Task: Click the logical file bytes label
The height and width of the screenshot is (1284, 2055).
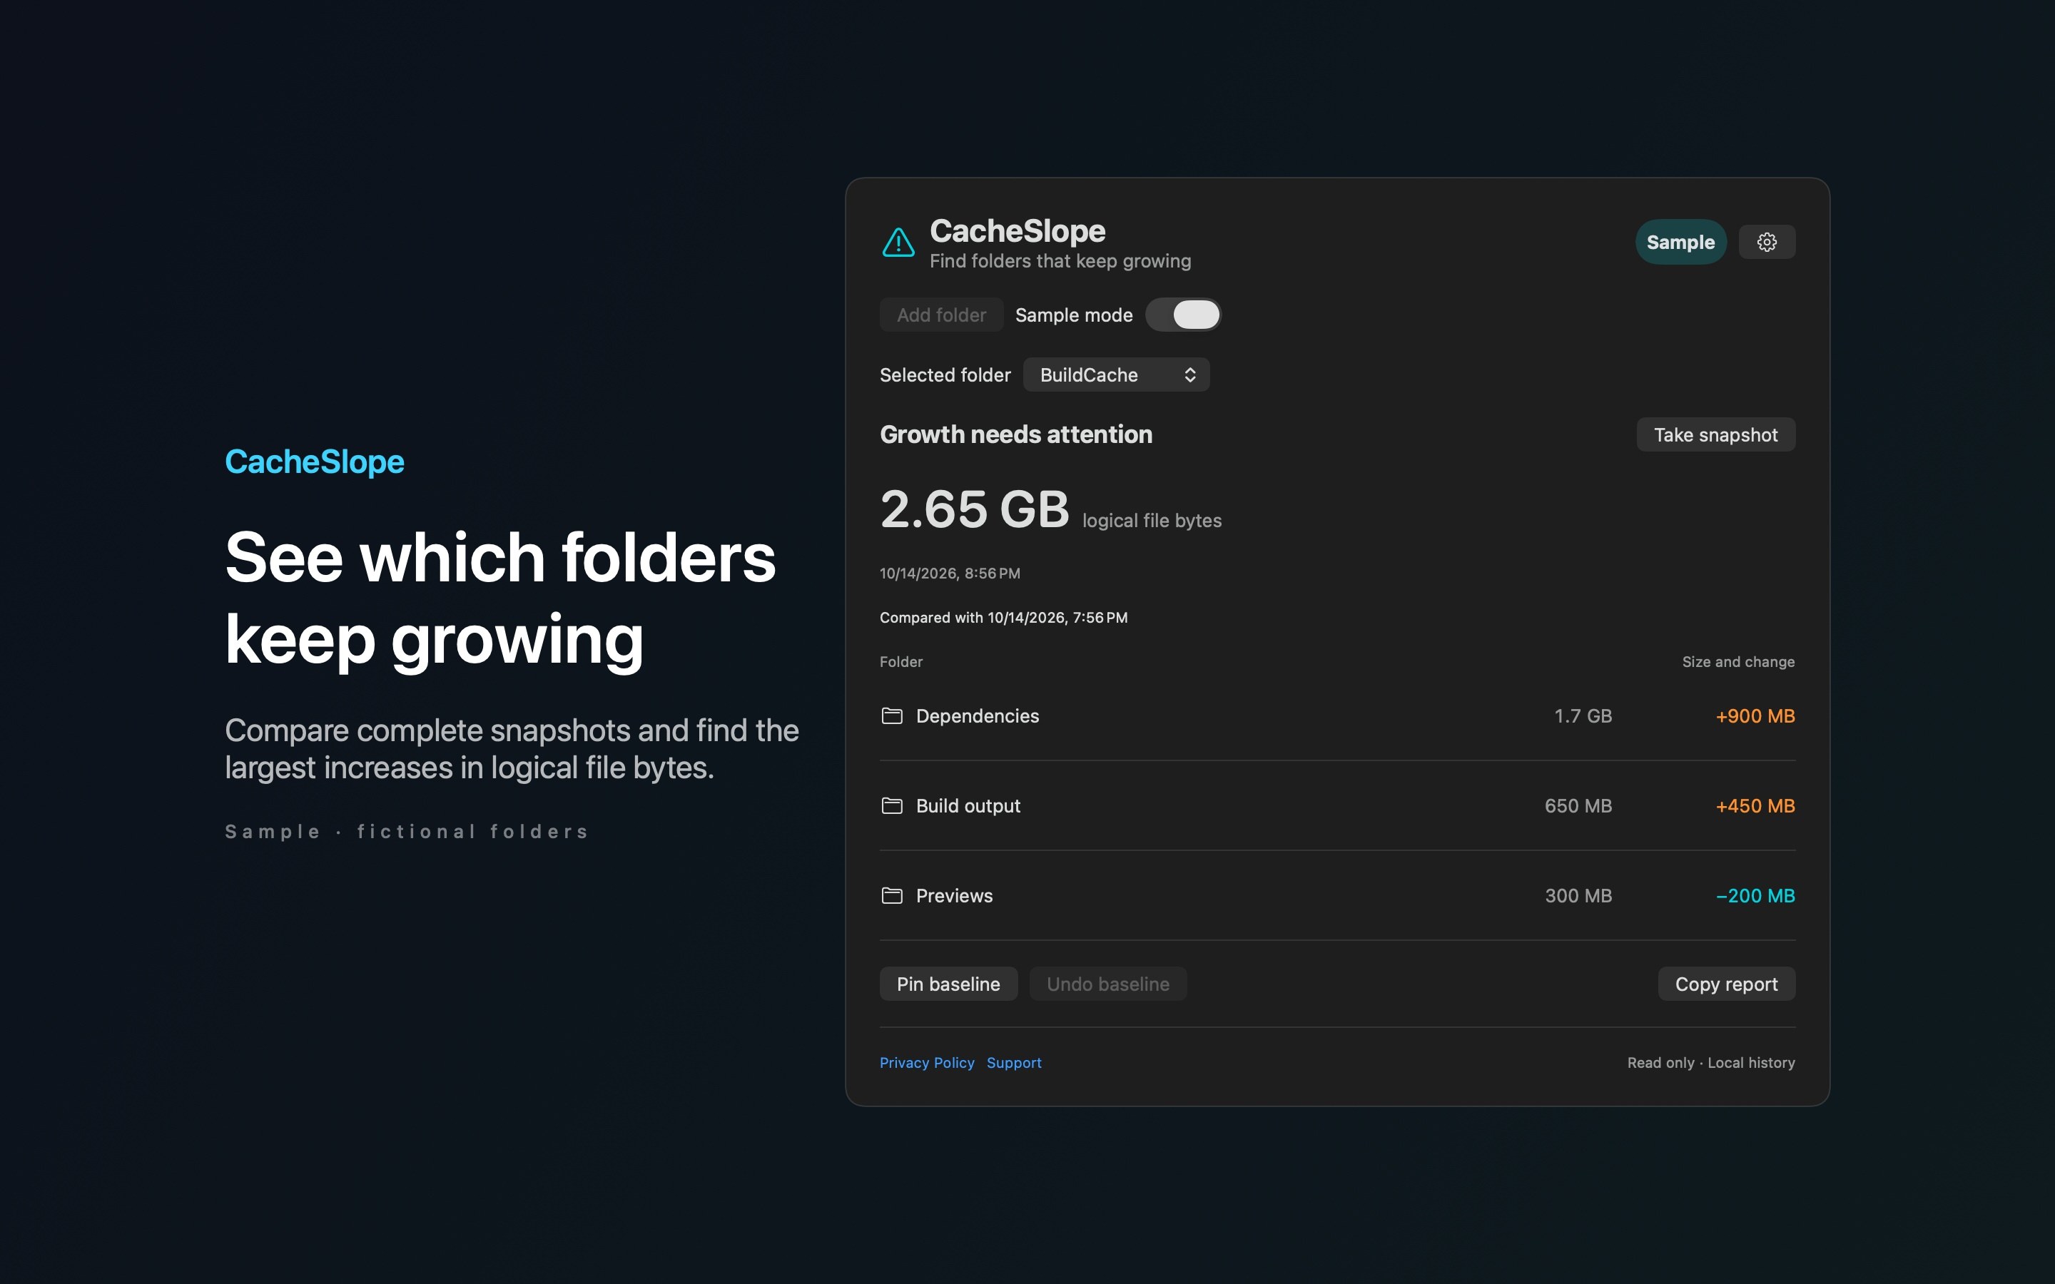Action: (x=1151, y=521)
